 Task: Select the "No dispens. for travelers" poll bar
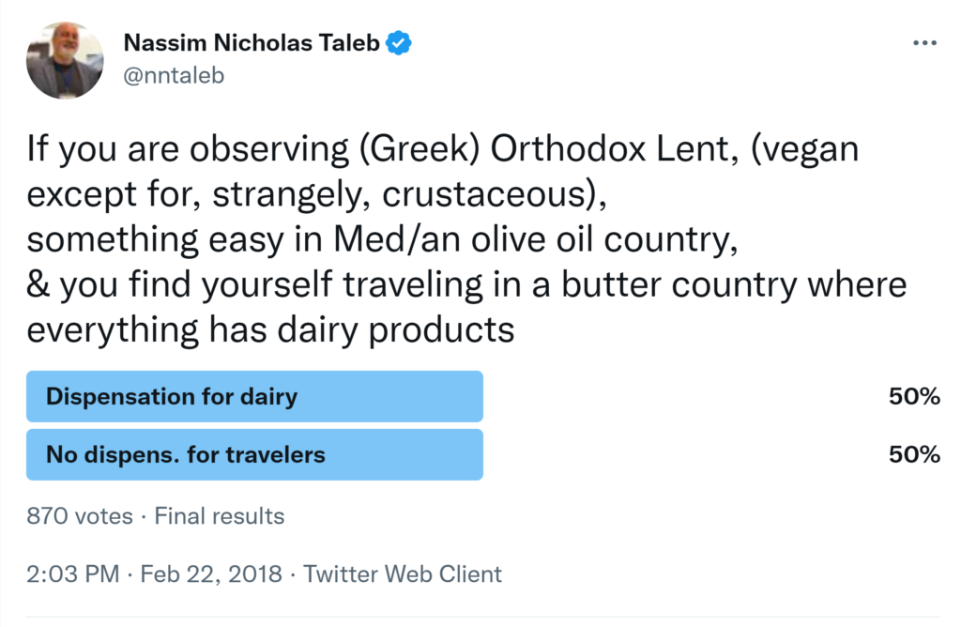254,455
